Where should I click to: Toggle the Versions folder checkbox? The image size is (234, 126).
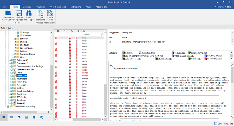pos(18,36)
